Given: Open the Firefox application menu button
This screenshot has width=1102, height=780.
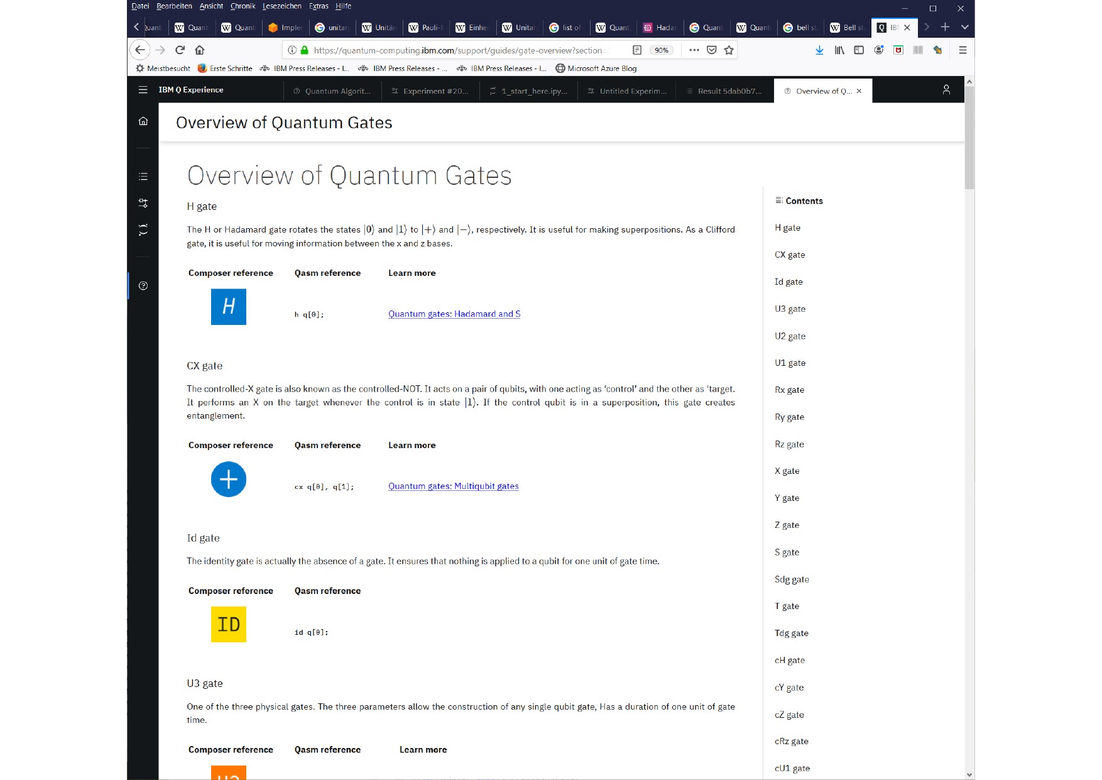Looking at the screenshot, I should 963,50.
